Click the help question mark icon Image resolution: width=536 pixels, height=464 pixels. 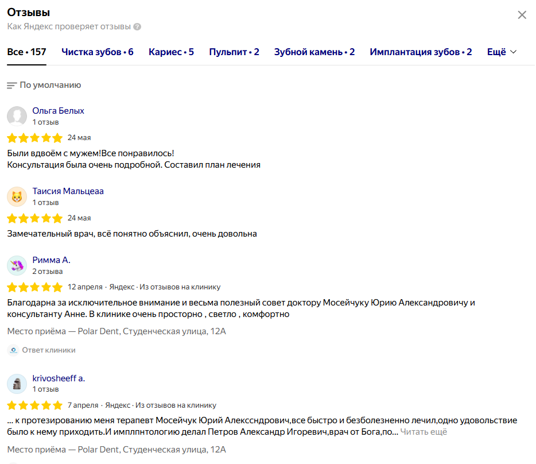(x=137, y=26)
